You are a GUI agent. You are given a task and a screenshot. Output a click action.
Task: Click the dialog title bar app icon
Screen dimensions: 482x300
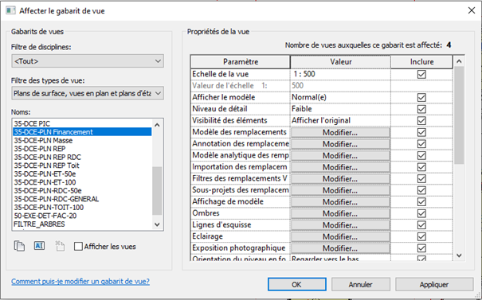10,10
